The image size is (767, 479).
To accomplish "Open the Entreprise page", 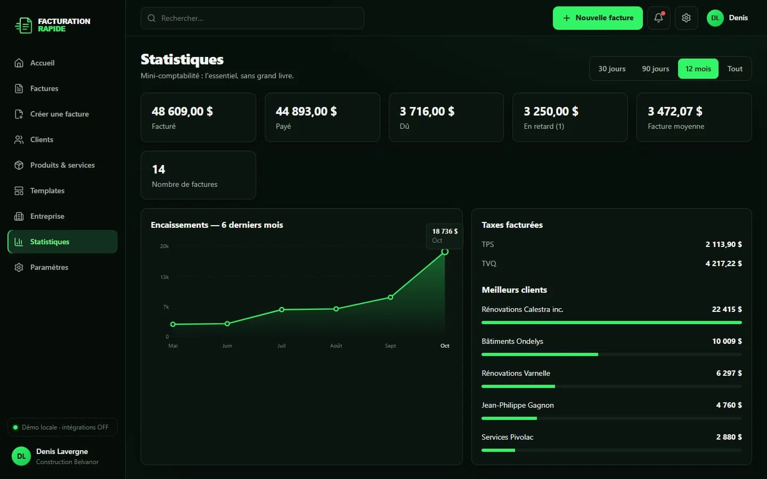I will [63, 216].
